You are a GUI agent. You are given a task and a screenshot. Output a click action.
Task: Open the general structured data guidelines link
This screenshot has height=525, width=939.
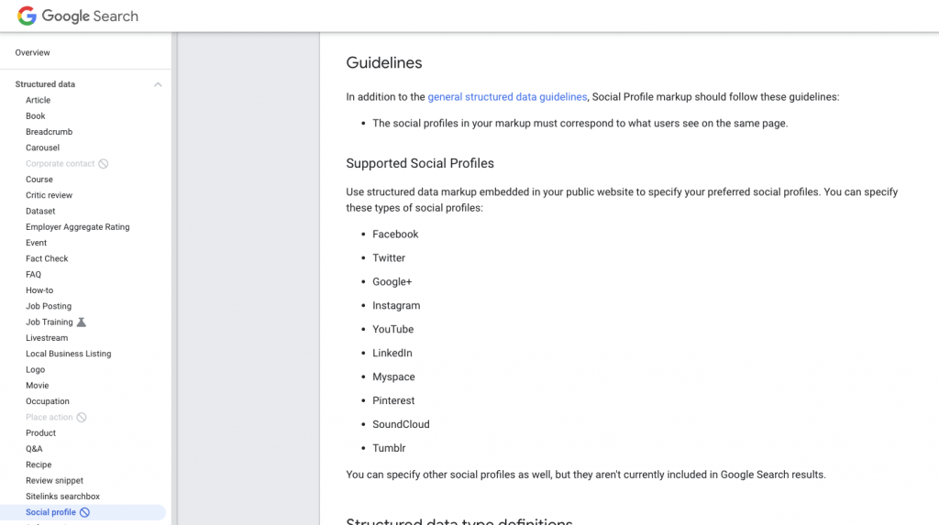click(x=507, y=97)
